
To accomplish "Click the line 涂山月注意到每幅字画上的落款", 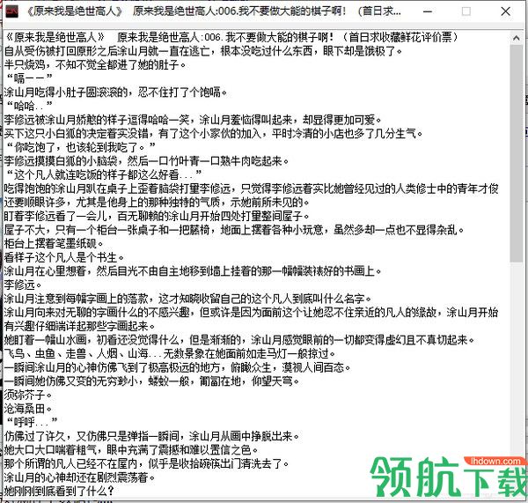I will [x=188, y=299].
